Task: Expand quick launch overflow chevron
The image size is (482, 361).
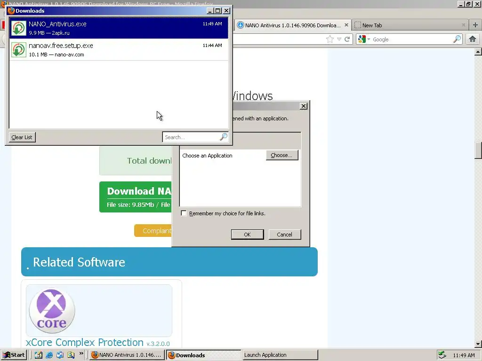Action: coord(81,353)
